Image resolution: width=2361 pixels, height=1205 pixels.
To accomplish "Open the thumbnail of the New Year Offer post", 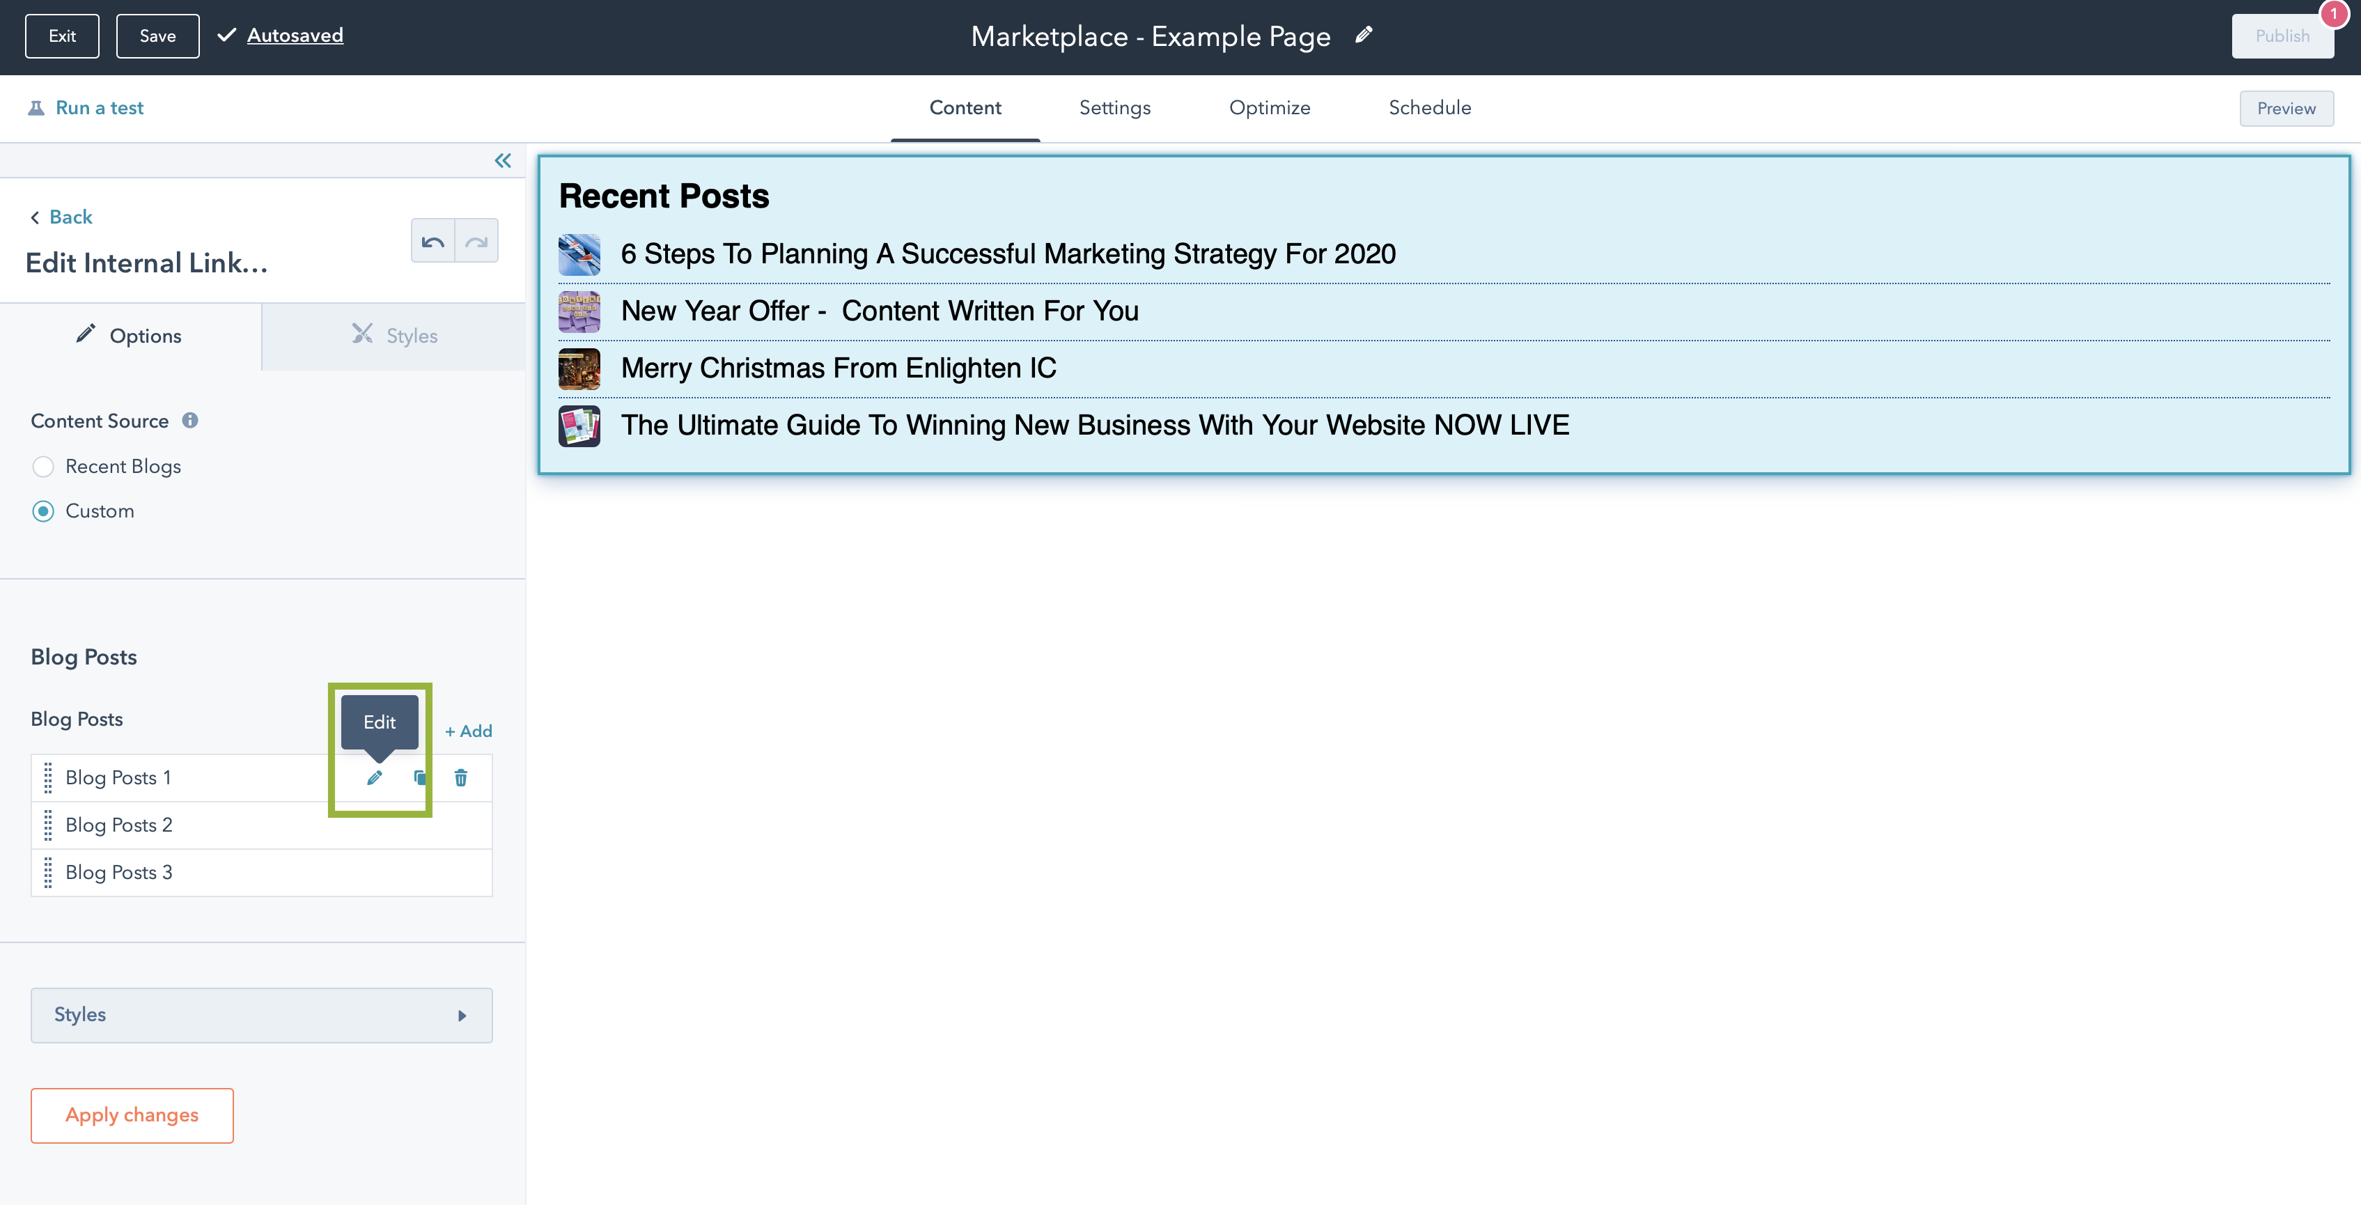I will tap(579, 311).
